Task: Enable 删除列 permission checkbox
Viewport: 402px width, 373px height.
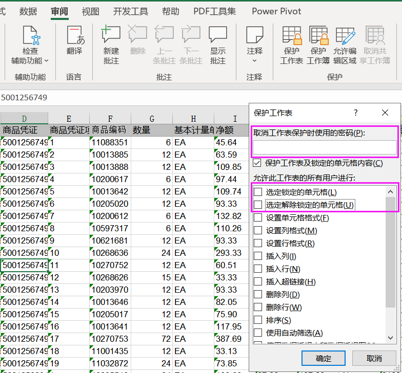Action: 258,294
